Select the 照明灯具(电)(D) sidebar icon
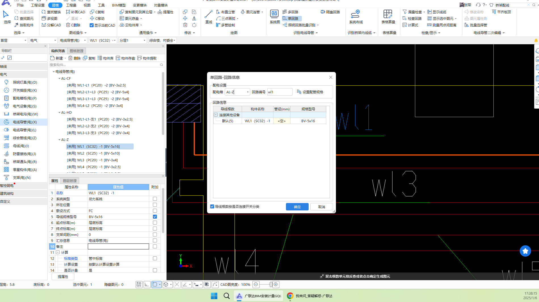The image size is (539, 302). pyautogui.click(x=7, y=82)
